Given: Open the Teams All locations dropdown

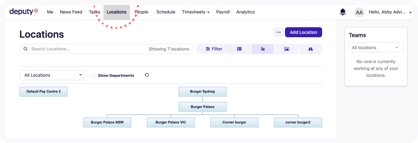Looking at the screenshot, I should [376, 48].
